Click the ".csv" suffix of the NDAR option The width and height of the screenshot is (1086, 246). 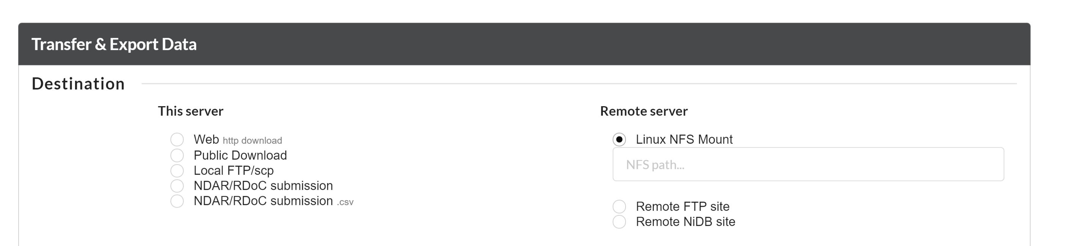(x=345, y=202)
